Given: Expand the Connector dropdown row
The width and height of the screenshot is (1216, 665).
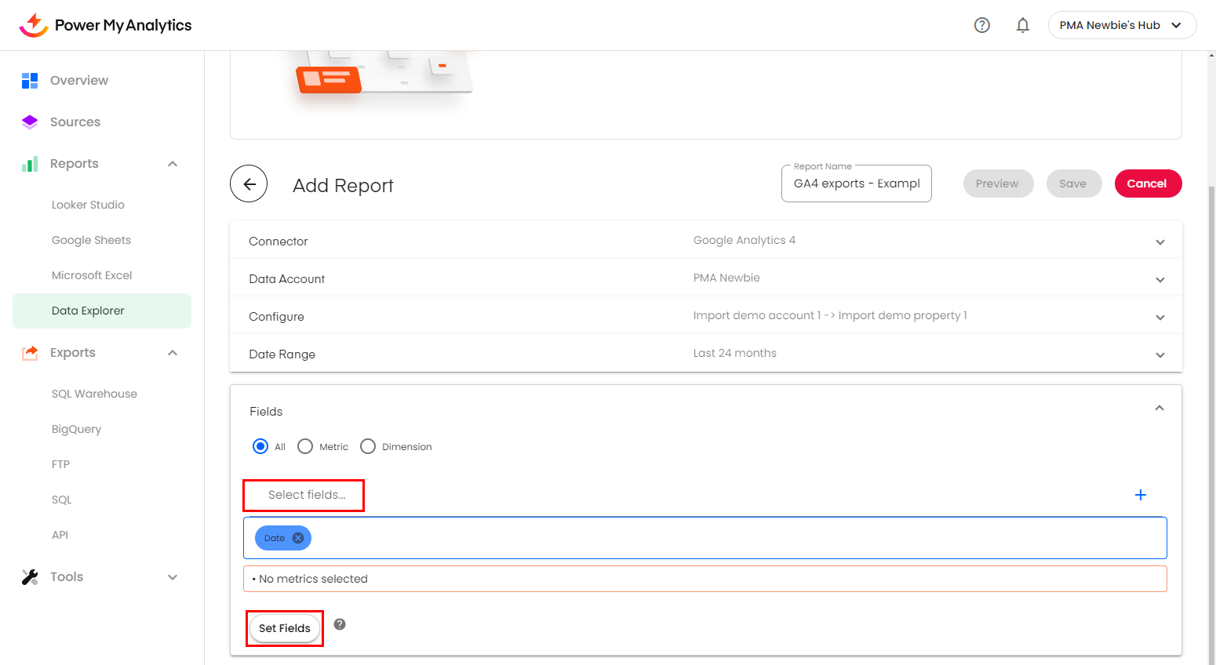Looking at the screenshot, I should (1160, 242).
